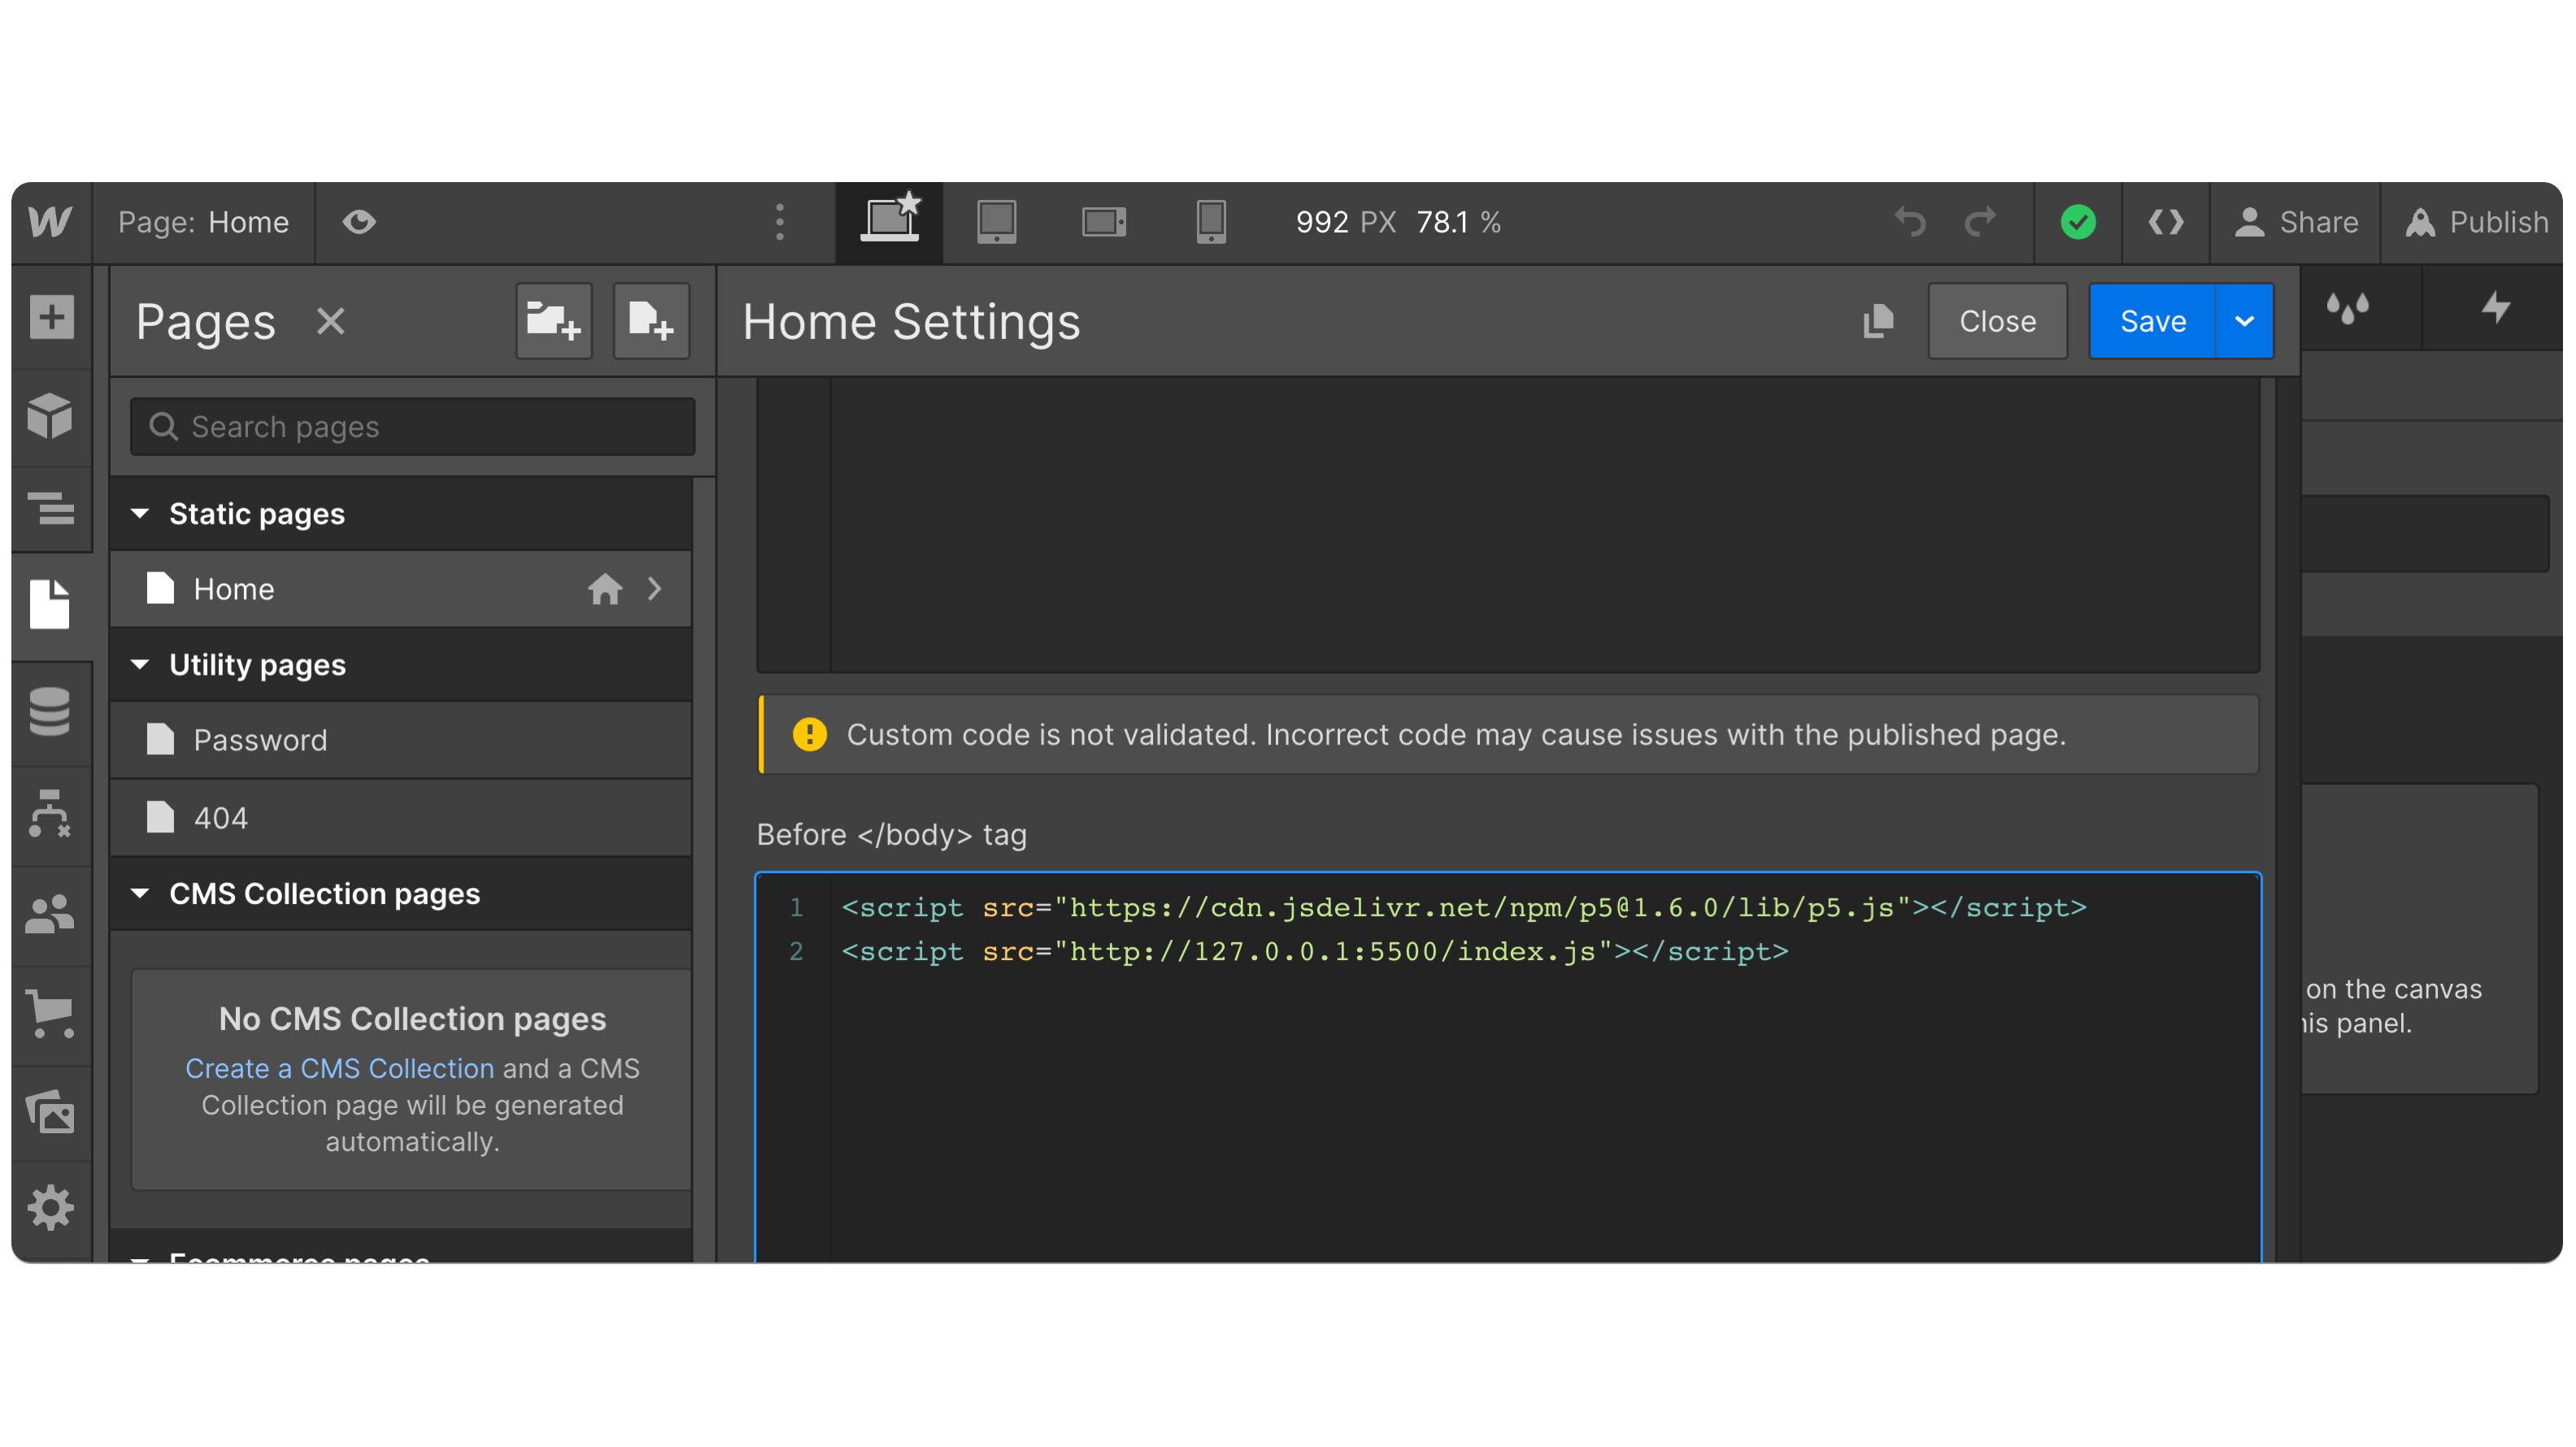The image size is (2576, 1447).
Task: Select the Pages panel icon
Action: (x=50, y=604)
